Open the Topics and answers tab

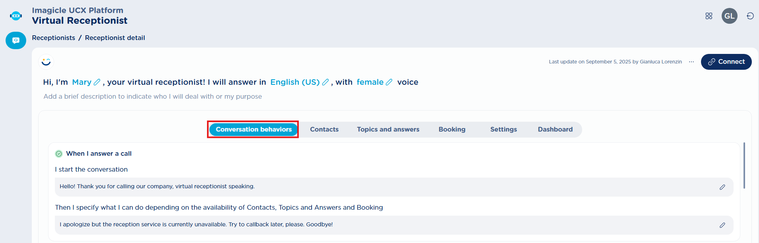pos(388,130)
